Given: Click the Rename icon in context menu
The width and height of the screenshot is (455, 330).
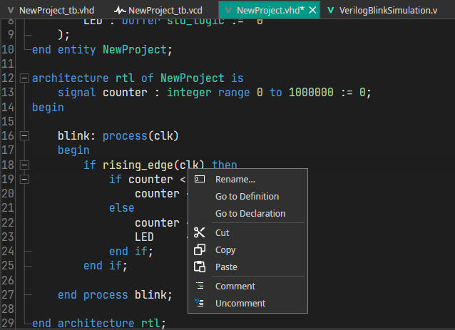Looking at the screenshot, I should (x=200, y=180).
